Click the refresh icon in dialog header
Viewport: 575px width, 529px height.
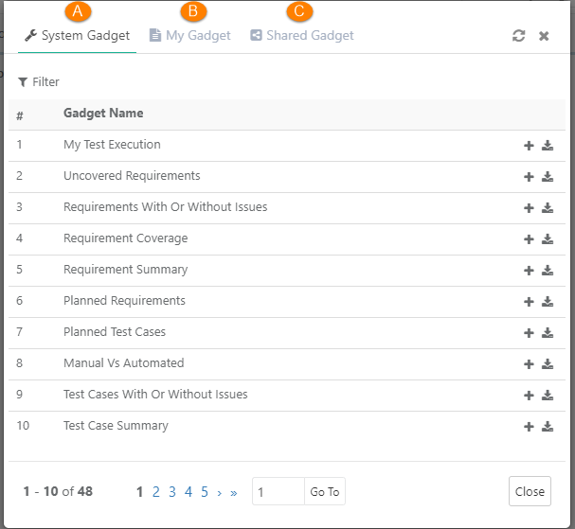pyautogui.click(x=518, y=36)
